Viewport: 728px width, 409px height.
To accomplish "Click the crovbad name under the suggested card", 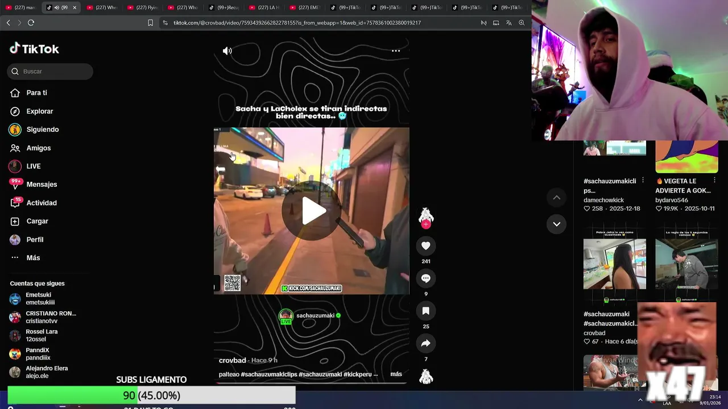I will point(594,333).
